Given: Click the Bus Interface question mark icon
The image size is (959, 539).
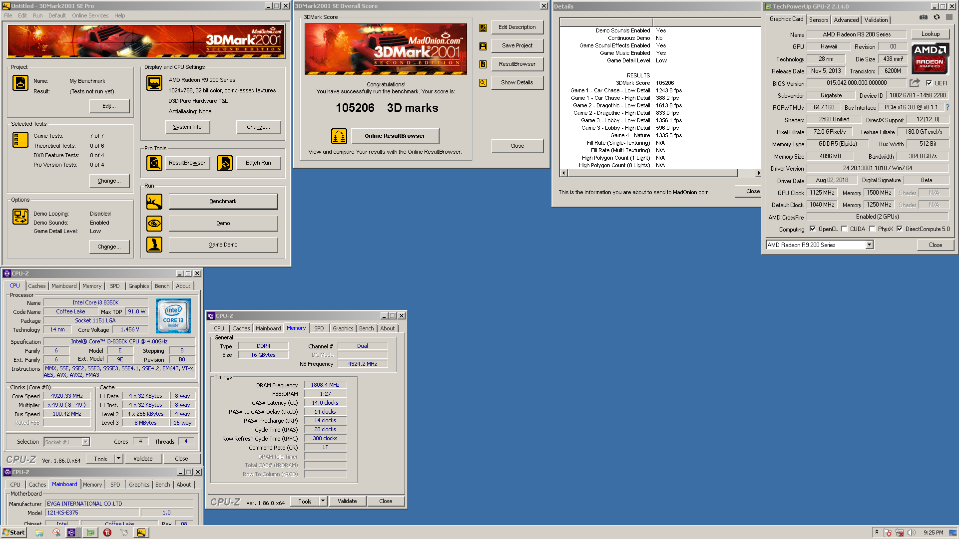Looking at the screenshot, I should (947, 107).
